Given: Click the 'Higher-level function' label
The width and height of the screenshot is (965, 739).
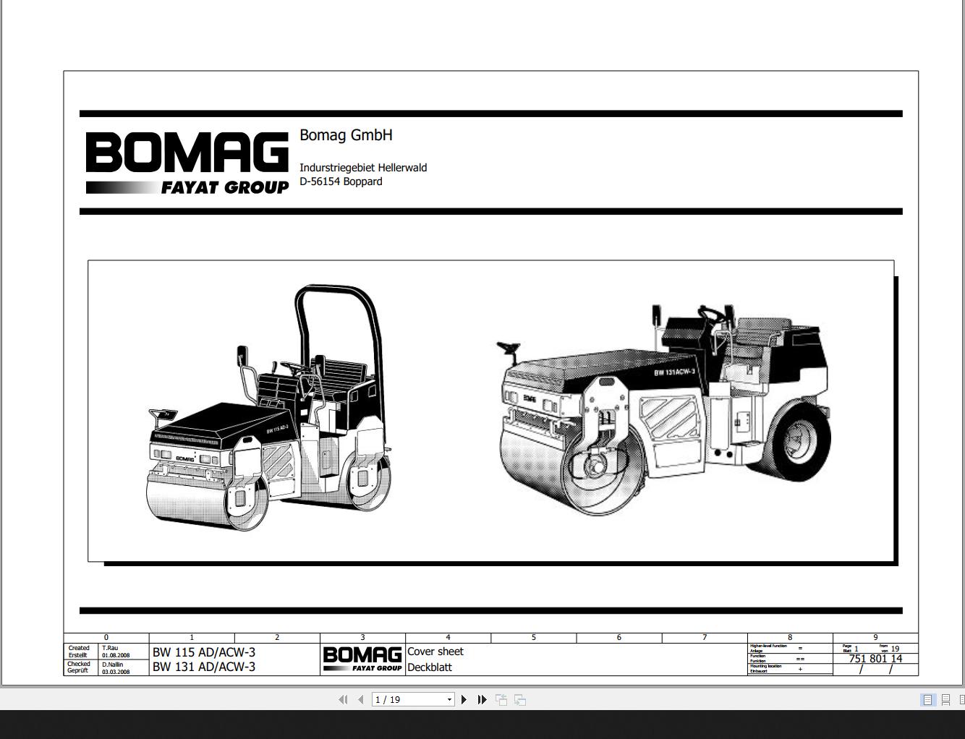Looking at the screenshot, I should tap(768, 646).
